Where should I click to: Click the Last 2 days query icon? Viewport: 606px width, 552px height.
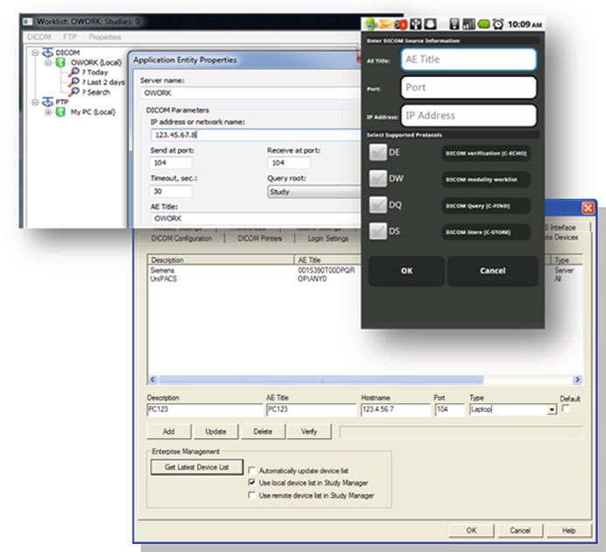tap(75, 82)
